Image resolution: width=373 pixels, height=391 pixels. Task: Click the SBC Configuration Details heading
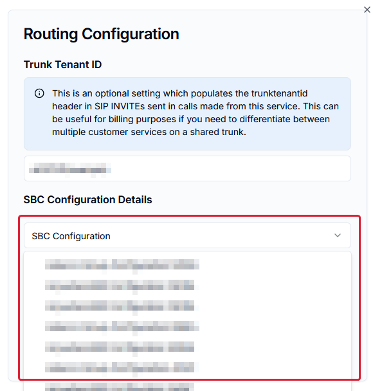(x=87, y=200)
